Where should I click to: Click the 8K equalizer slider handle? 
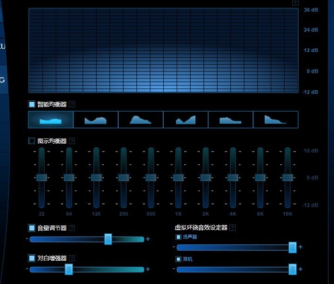point(260,178)
